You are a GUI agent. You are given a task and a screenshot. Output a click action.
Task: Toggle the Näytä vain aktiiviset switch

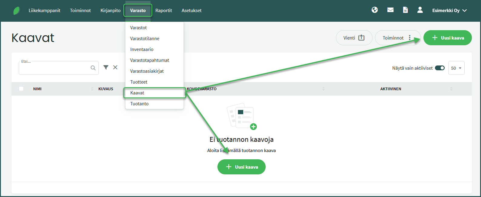click(440, 68)
